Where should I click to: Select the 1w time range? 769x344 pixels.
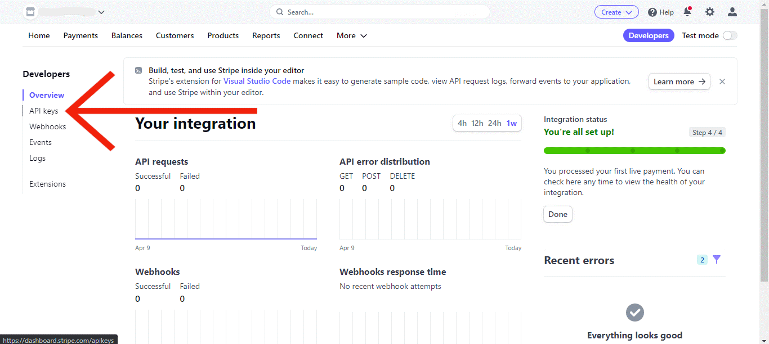(512, 123)
